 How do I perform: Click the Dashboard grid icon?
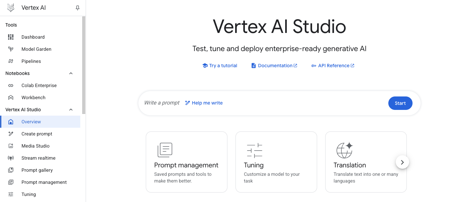11,37
